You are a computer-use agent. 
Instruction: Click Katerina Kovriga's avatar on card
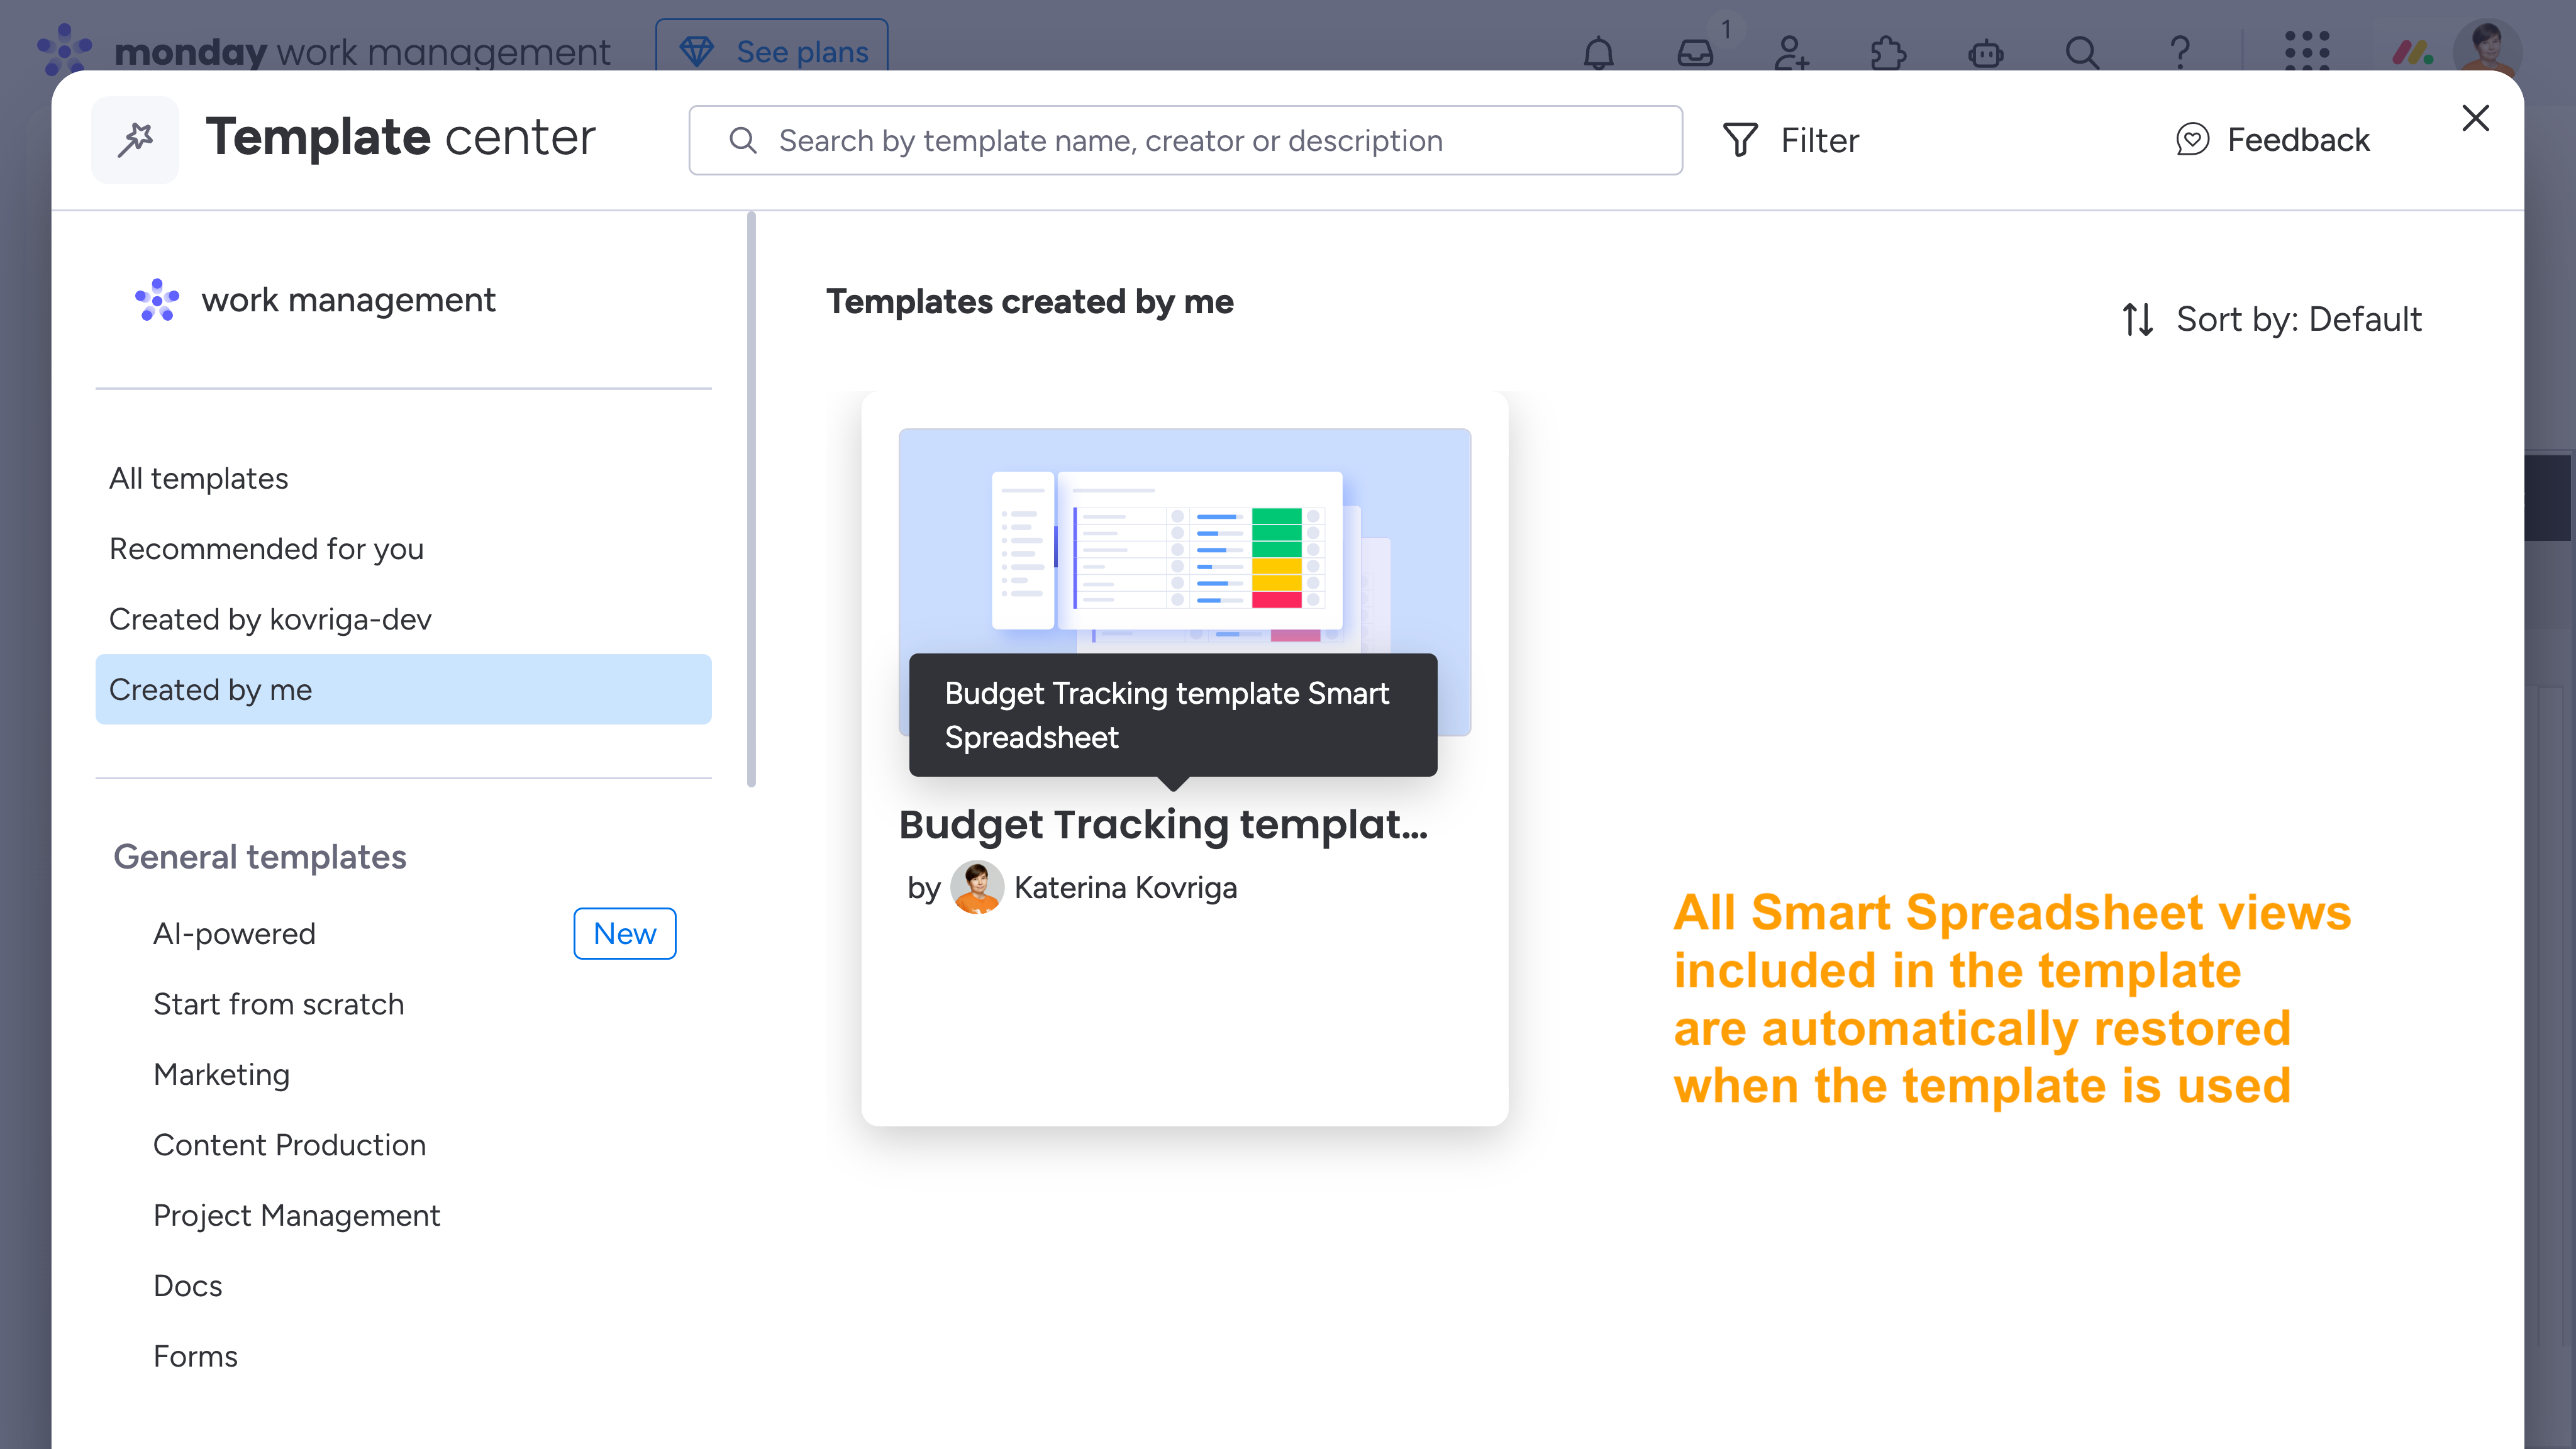click(977, 887)
